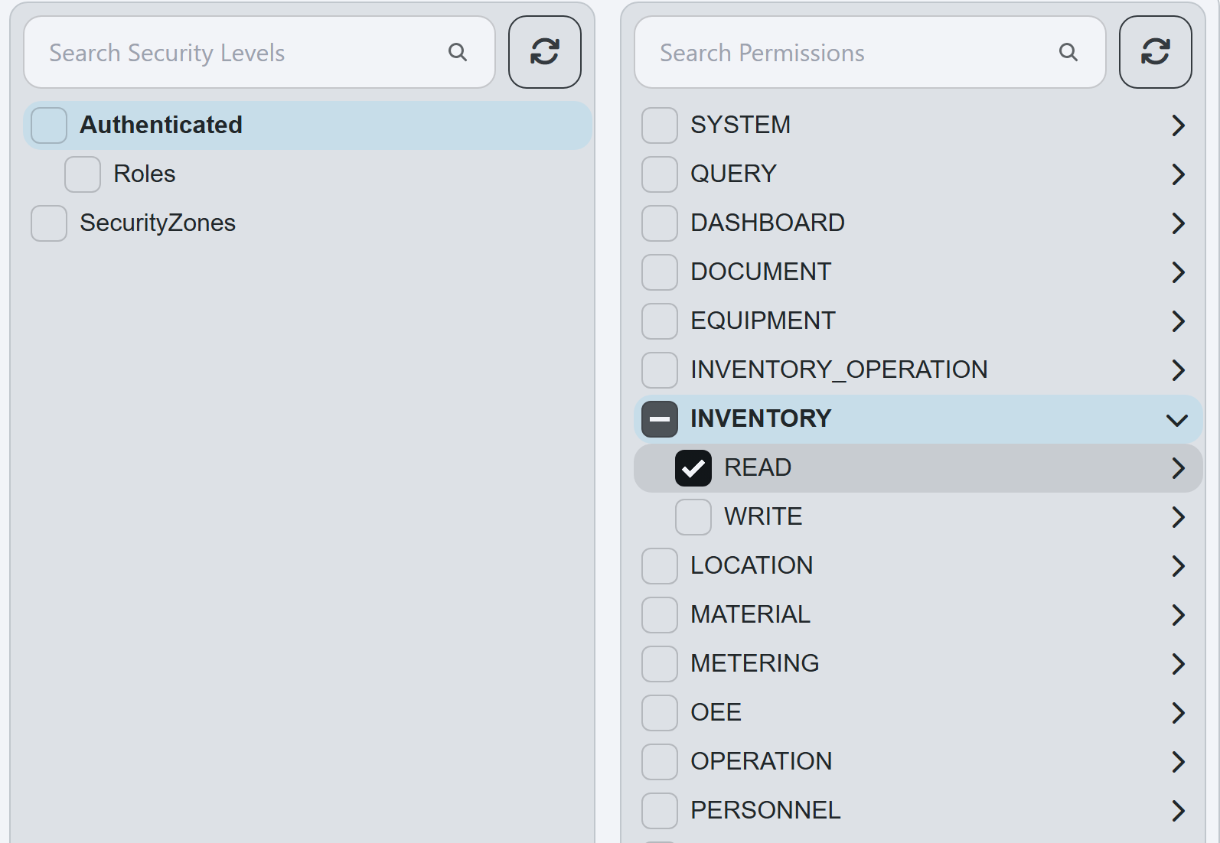Screen dimensions: 1220x843
Task: Check the EQUIPMENT permission checkbox
Action: [x=660, y=321]
